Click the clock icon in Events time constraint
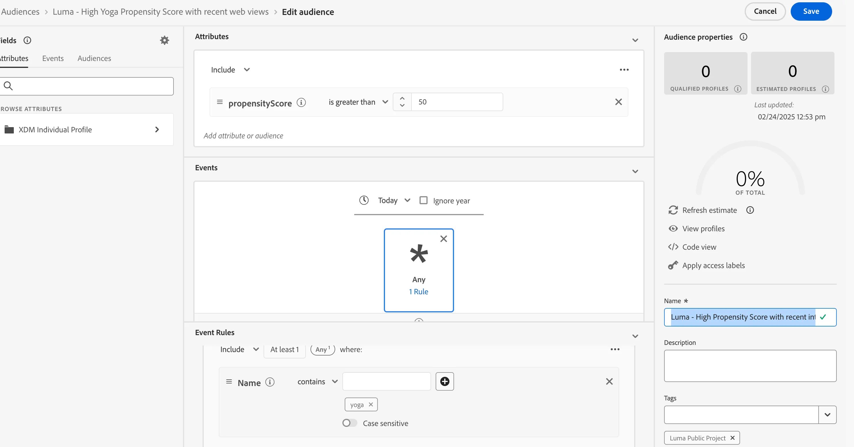Image resolution: width=854 pixels, height=447 pixels. pyautogui.click(x=364, y=200)
